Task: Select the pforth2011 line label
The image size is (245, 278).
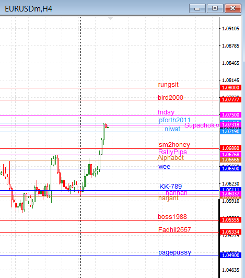Action: pyautogui.click(x=174, y=120)
